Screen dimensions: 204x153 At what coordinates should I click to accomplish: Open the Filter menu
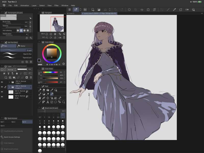(x=56, y=5)
